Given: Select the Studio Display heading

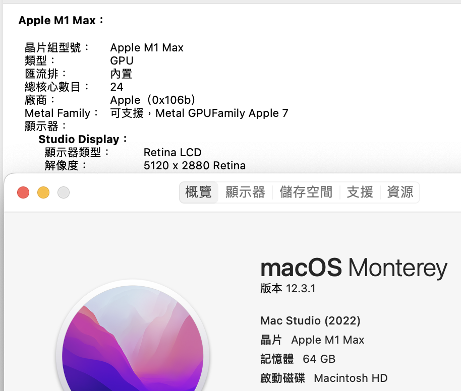Looking at the screenshot, I should [83, 139].
